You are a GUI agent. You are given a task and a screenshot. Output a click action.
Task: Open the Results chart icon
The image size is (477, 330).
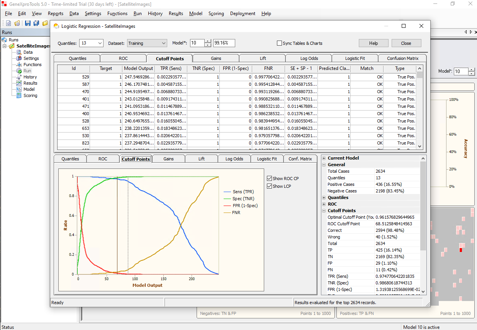pos(19,83)
